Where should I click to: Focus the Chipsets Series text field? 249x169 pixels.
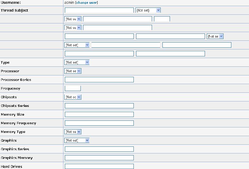click(99, 106)
